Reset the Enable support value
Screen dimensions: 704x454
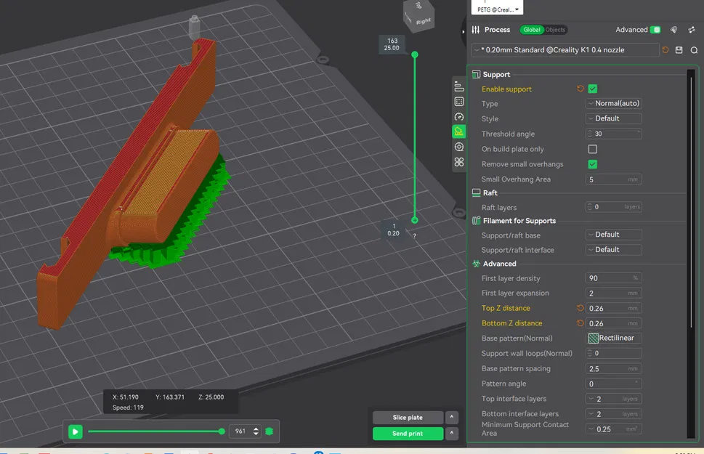[580, 89]
